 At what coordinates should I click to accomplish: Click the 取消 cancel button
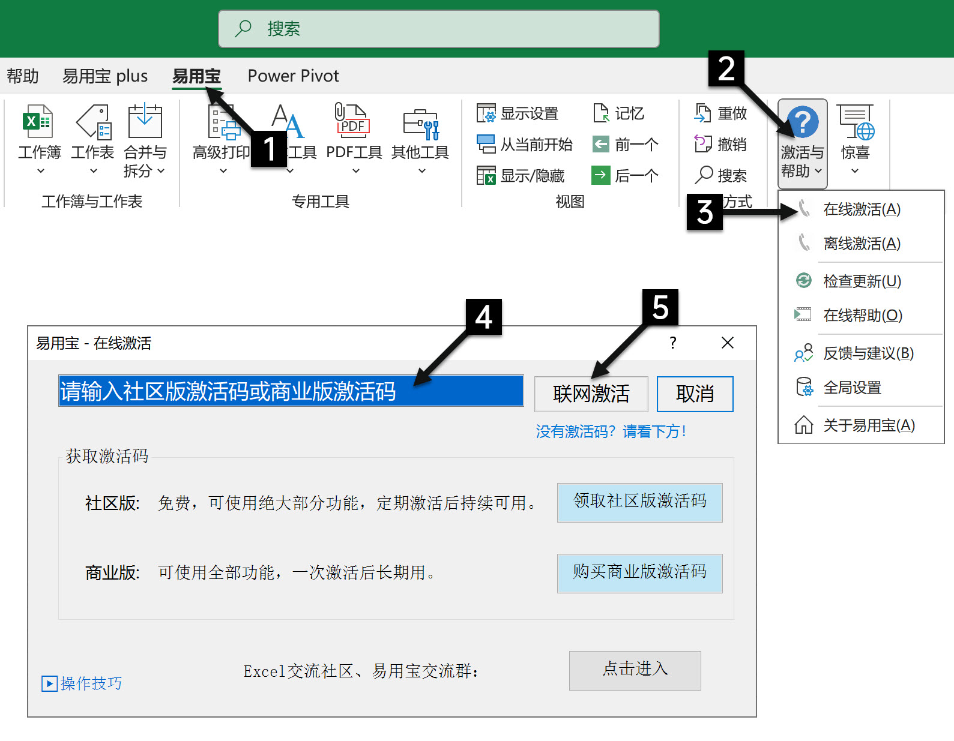695,394
